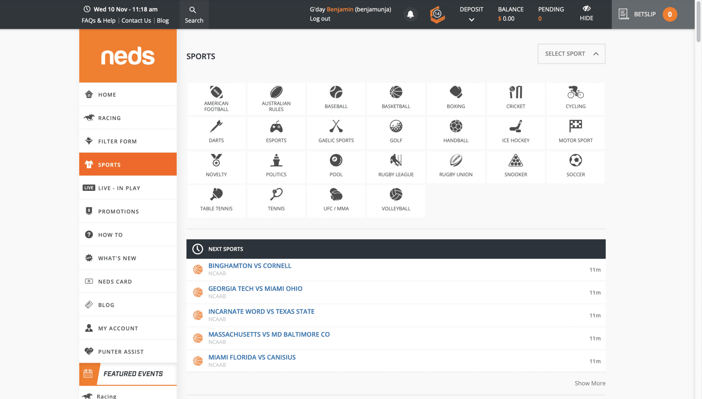Open the Rugby League tile
The height and width of the screenshot is (399, 702).
[x=396, y=167]
